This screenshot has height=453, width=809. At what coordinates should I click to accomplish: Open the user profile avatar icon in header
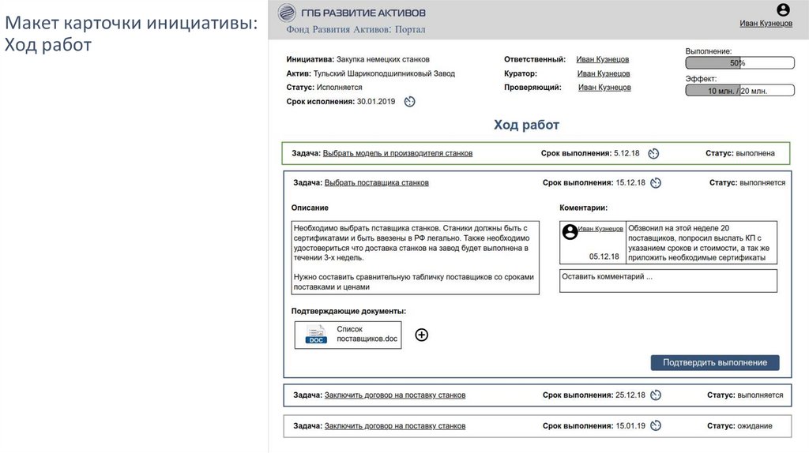tap(783, 9)
